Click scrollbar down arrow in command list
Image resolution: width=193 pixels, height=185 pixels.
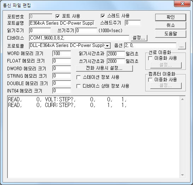[182, 175]
